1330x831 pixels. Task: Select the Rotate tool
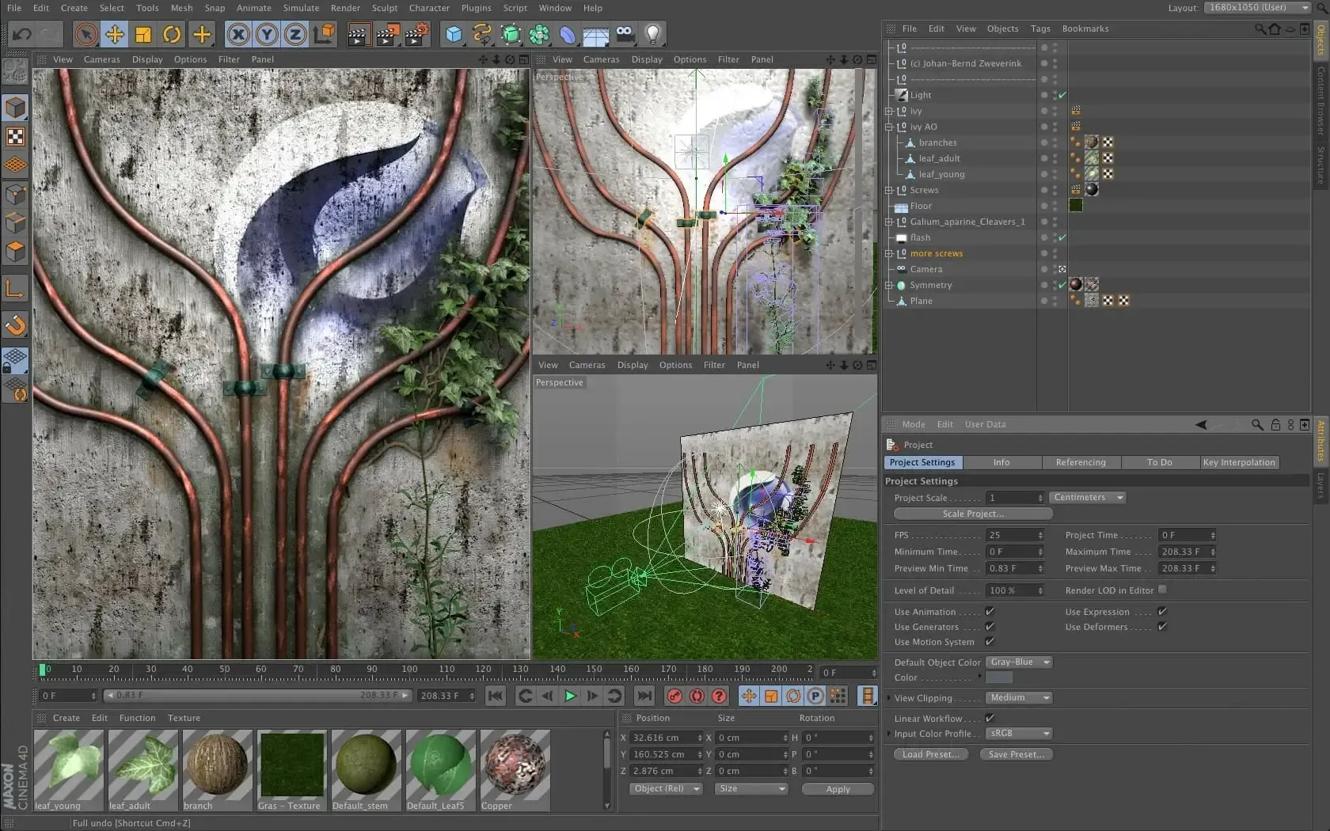pos(172,34)
